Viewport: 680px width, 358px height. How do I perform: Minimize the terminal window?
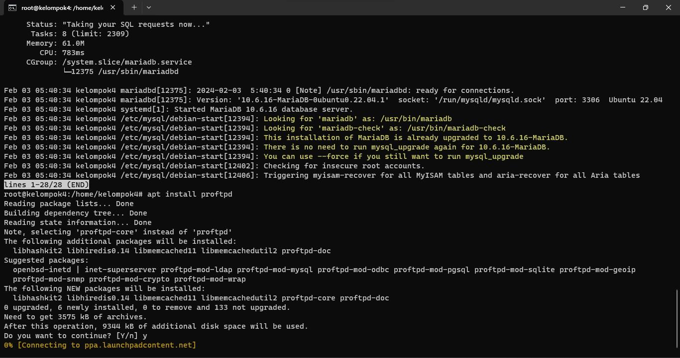coord(623,7)
